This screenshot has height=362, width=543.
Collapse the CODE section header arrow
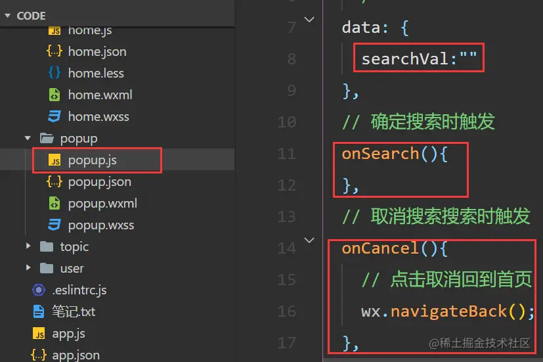(7, 16)
